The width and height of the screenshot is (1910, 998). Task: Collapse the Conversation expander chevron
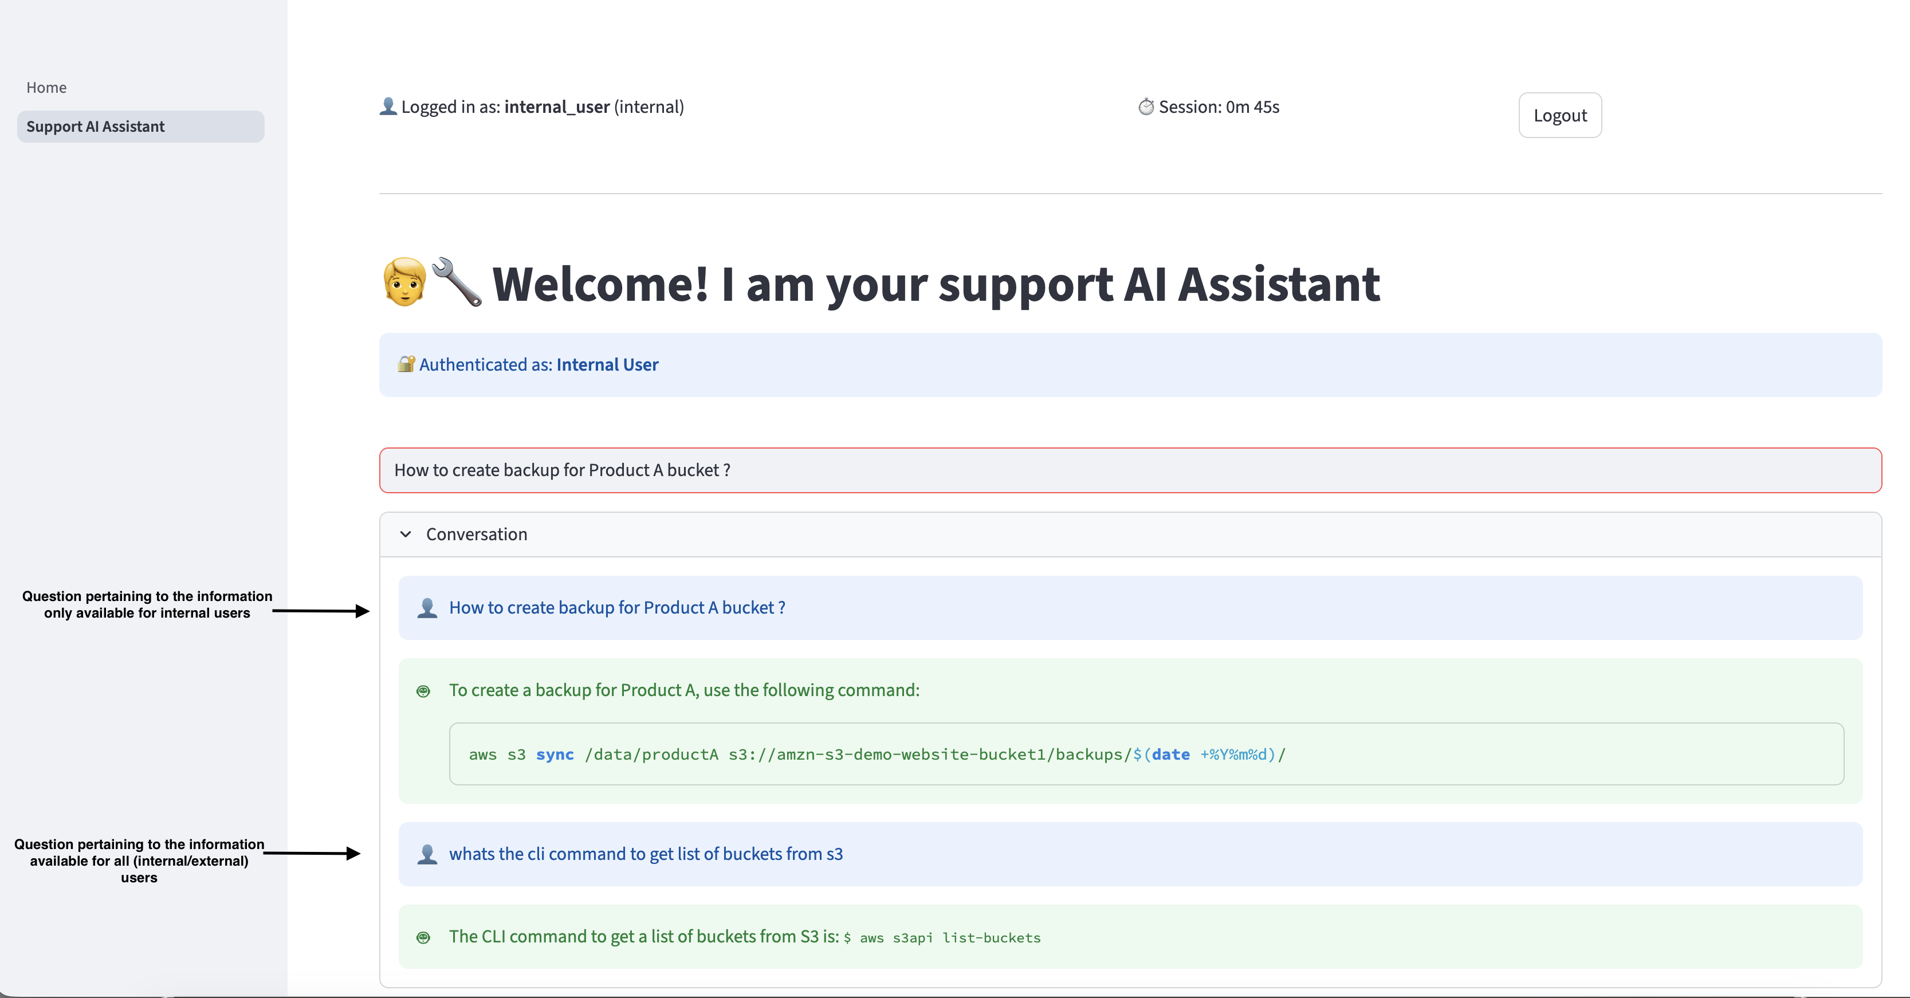coord(406,535)
